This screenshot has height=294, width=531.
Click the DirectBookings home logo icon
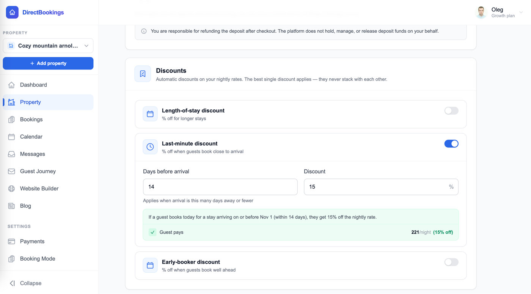(x=12, y=12)
